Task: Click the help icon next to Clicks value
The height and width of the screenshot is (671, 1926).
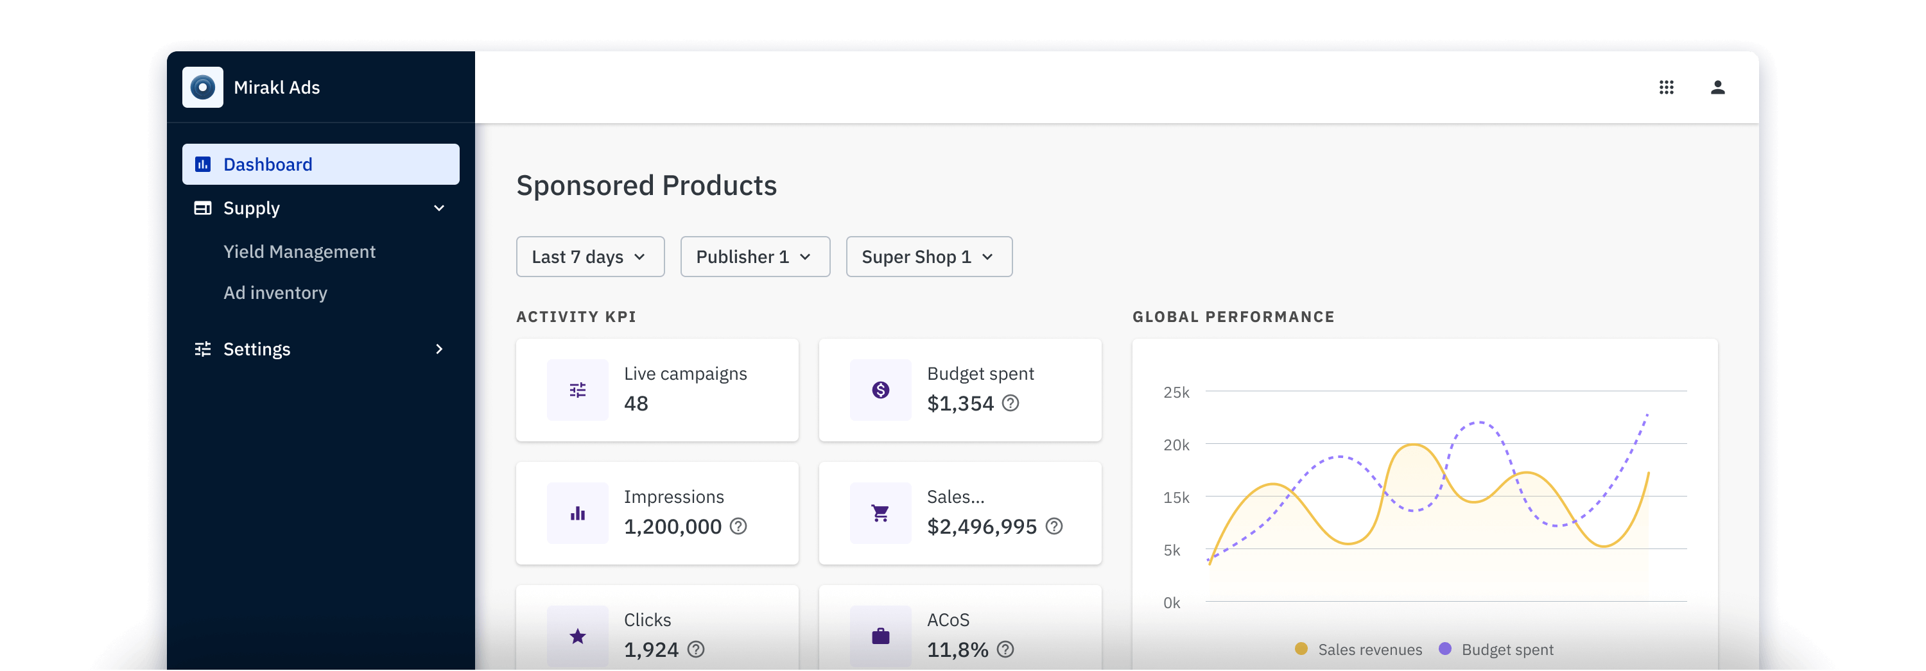Action: click(695, 649)
